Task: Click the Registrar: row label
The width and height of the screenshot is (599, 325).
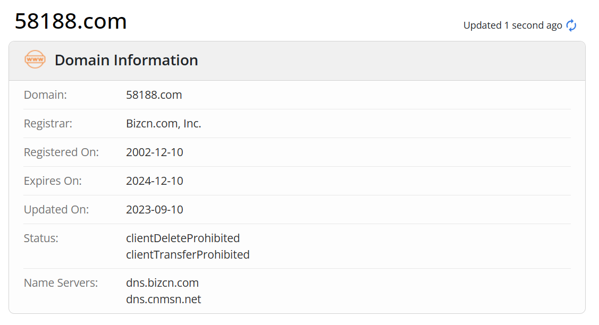Action: click(x=48, y=123)
